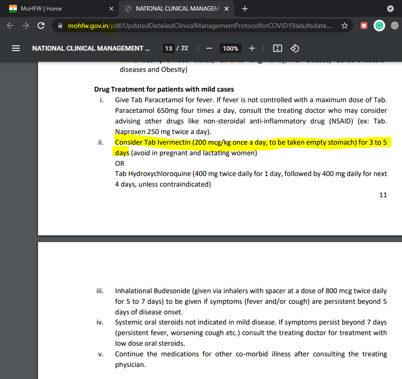Viewport: 402px width, 379px height.
Task: Open the tab search dropdown arrow
Action: (390, 9)
